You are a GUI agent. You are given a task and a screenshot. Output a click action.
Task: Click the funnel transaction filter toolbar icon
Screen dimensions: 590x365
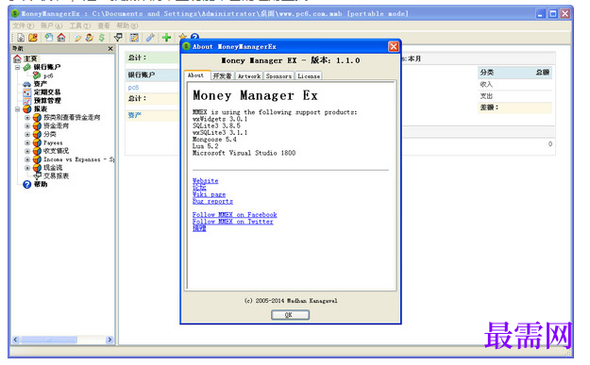pos(118,38)
